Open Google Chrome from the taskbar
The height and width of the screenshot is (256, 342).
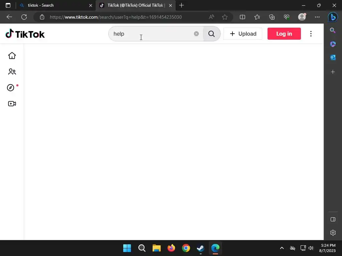(186, 248)
